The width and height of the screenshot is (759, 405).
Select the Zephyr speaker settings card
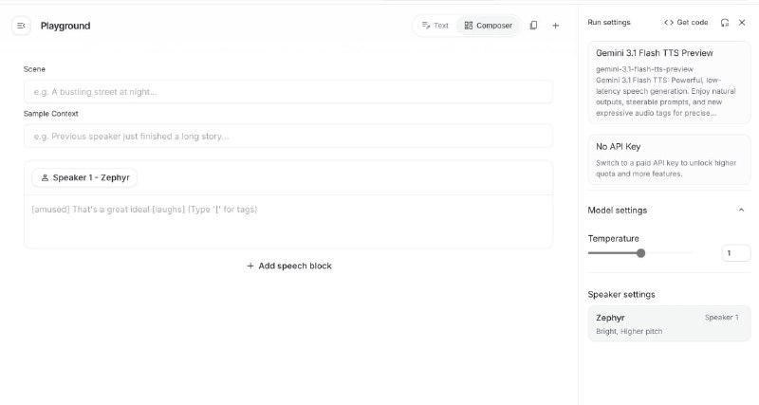(669, 323)
